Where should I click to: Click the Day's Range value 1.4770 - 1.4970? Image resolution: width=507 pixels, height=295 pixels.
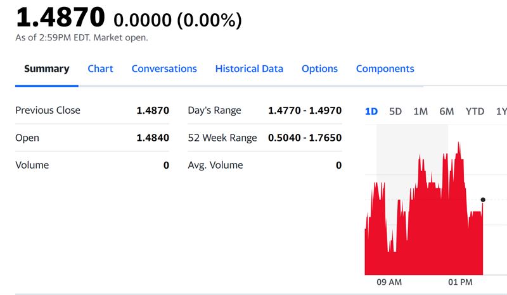[x=305, y=111]
